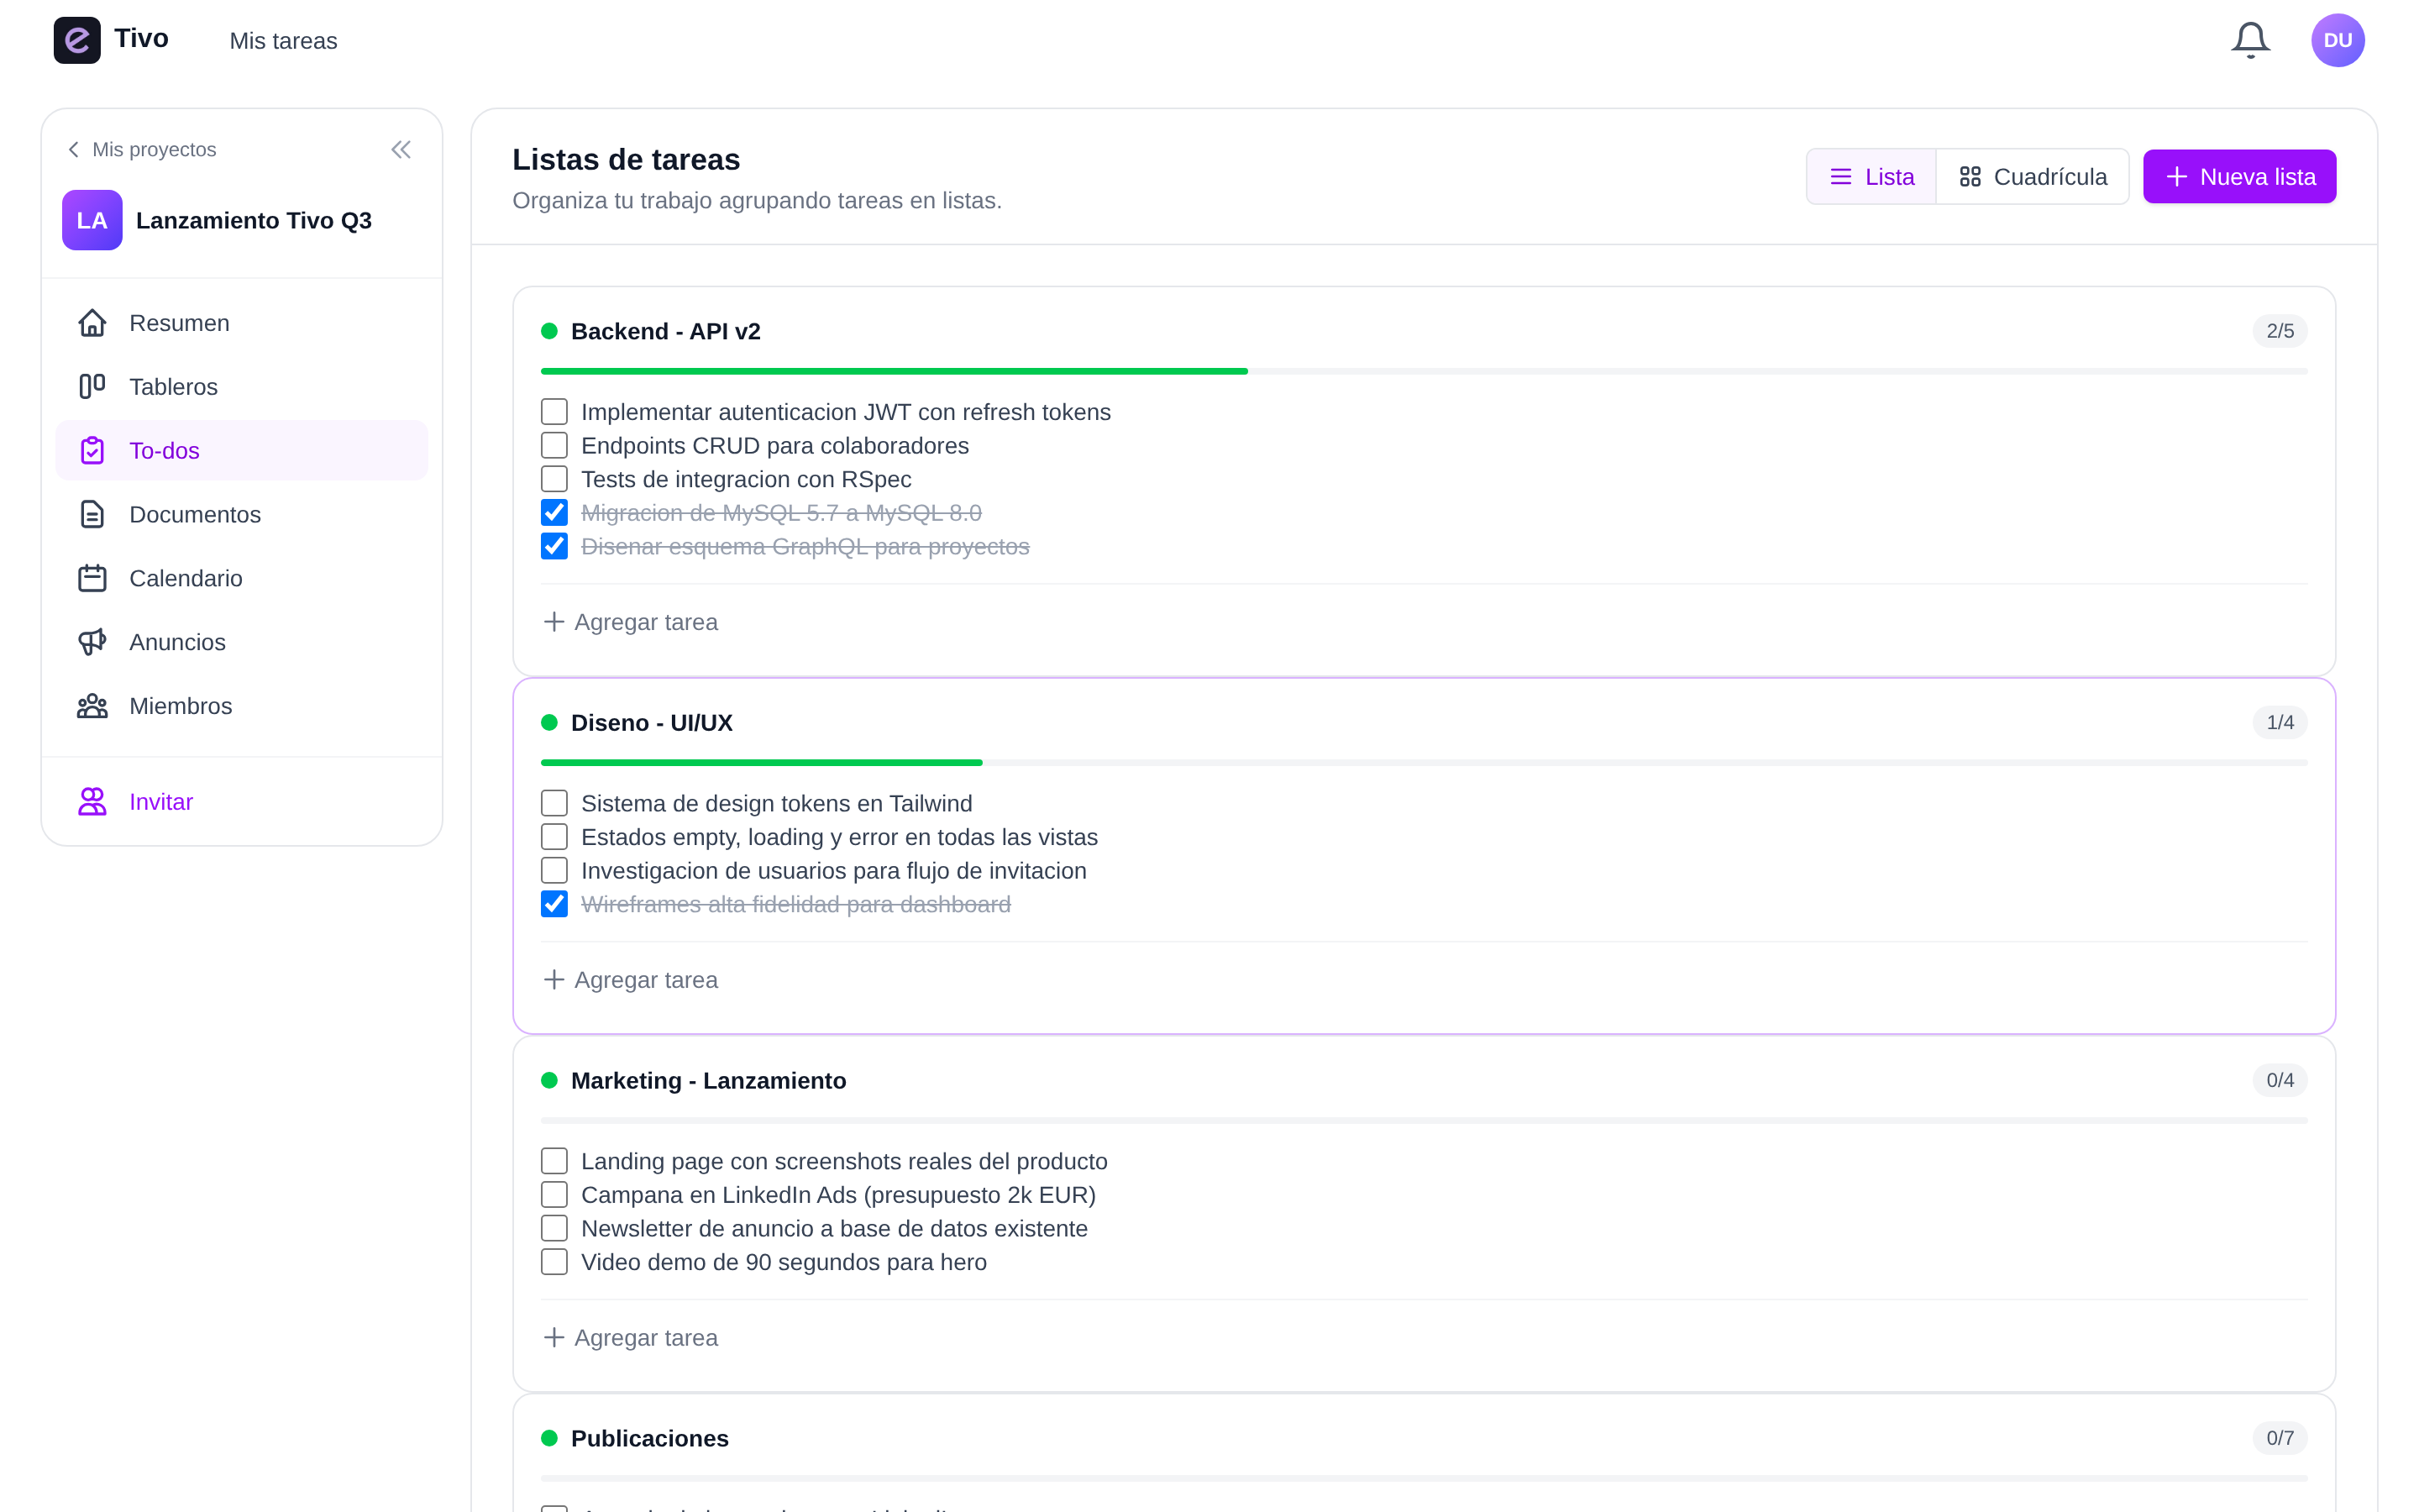Image resolution: width=2419 pixels, height=1512 pixels.
Task: Open the DU user avatar menu
Action: 2337,40
